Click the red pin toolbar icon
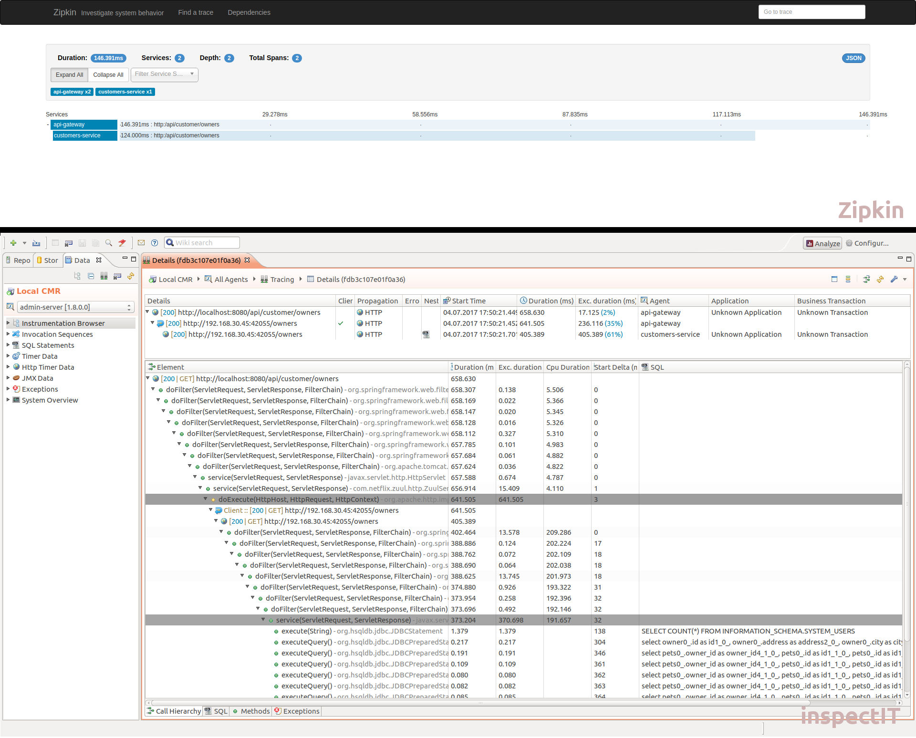This screenshot has height=738, width=916. [122, 243]
